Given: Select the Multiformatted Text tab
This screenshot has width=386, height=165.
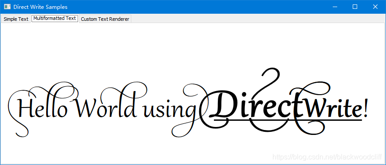Looking at the screenshot, I should coord(55,19).
